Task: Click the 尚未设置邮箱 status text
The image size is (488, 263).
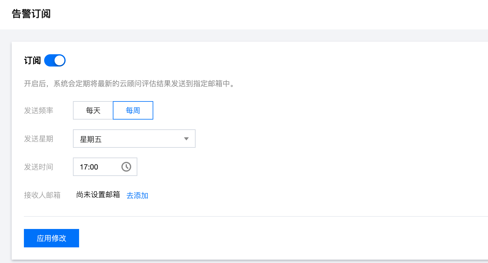Action: click(x=98, y=195)
